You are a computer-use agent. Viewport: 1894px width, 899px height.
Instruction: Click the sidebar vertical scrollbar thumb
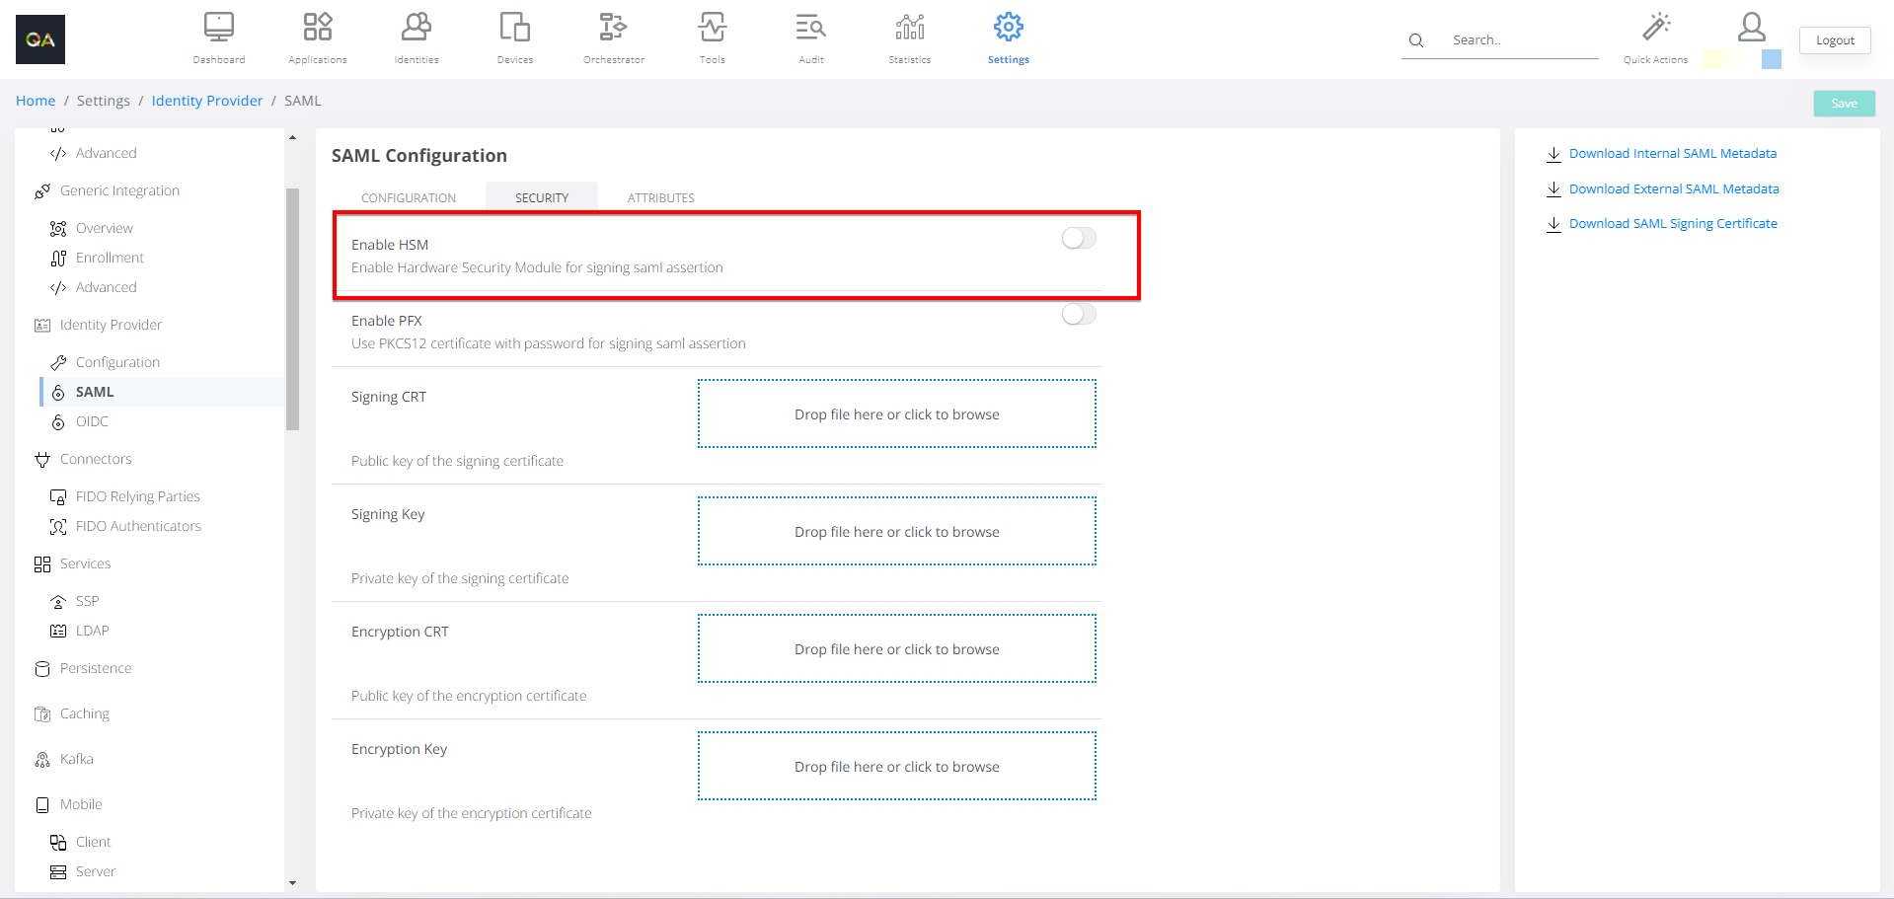tap(292, 308)
